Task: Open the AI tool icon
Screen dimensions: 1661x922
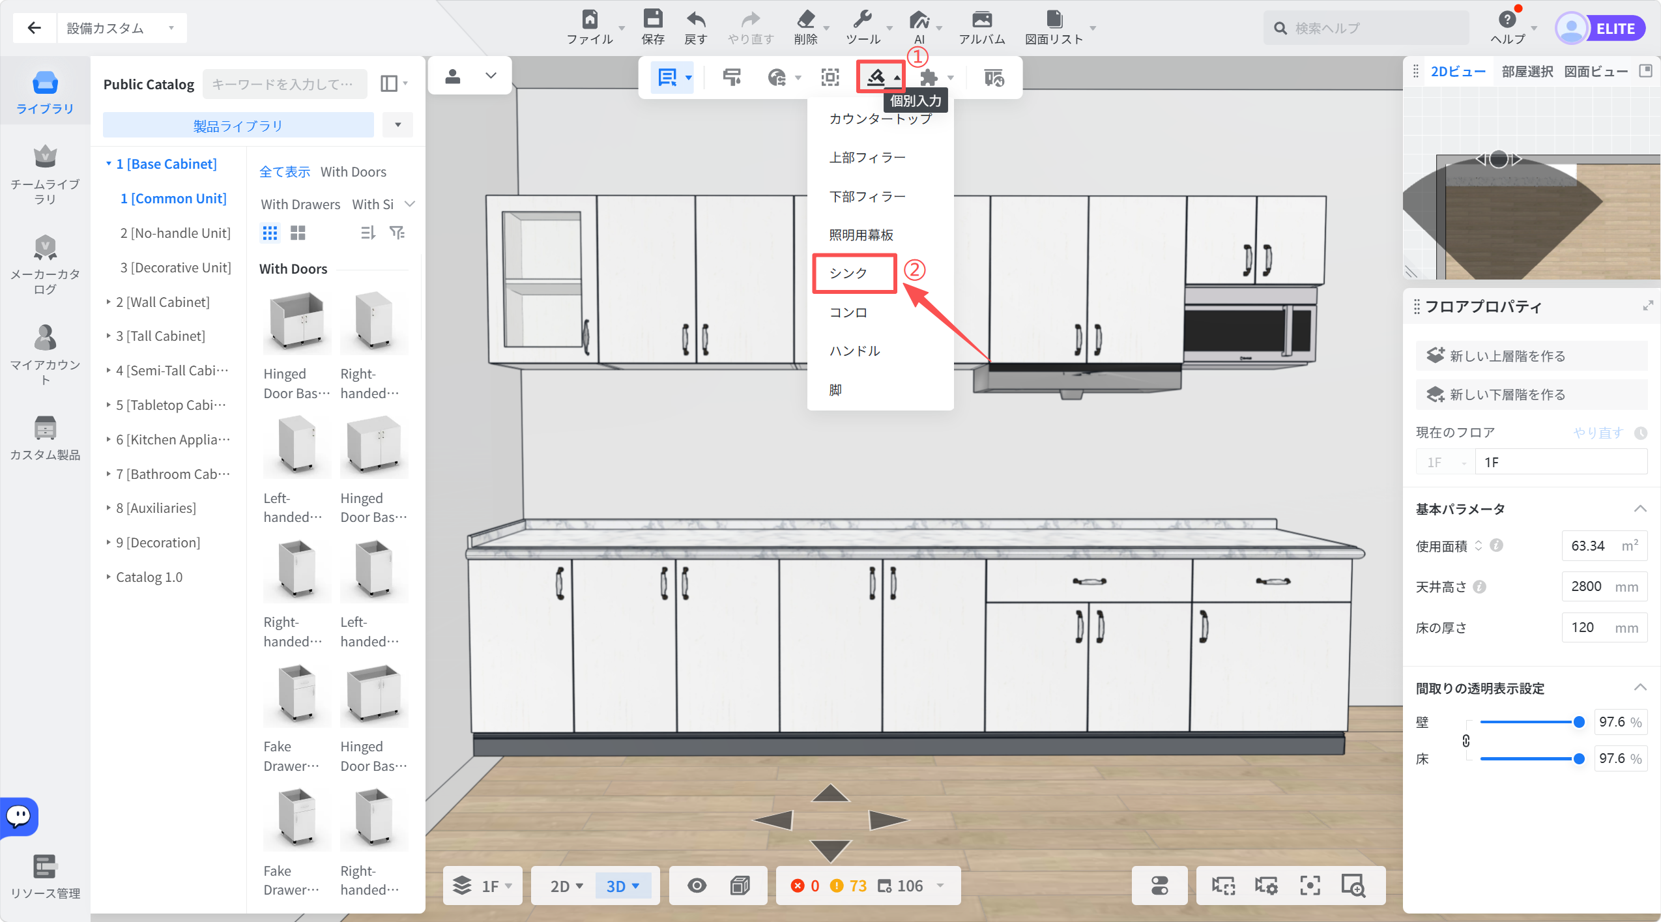Action: coord(919,20)
